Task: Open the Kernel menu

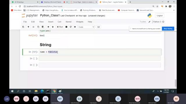Action: point(69,22)
